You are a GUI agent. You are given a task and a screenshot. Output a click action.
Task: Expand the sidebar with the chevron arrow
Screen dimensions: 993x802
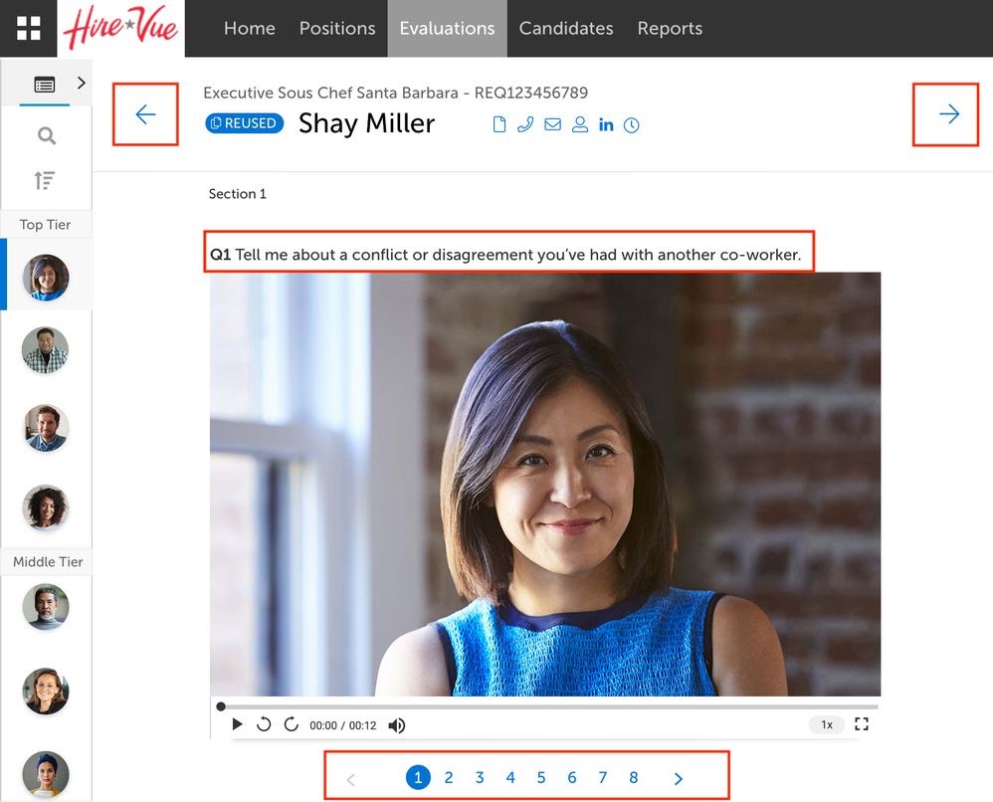82,84
